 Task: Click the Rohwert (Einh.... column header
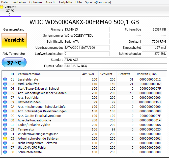coord(149,74)
